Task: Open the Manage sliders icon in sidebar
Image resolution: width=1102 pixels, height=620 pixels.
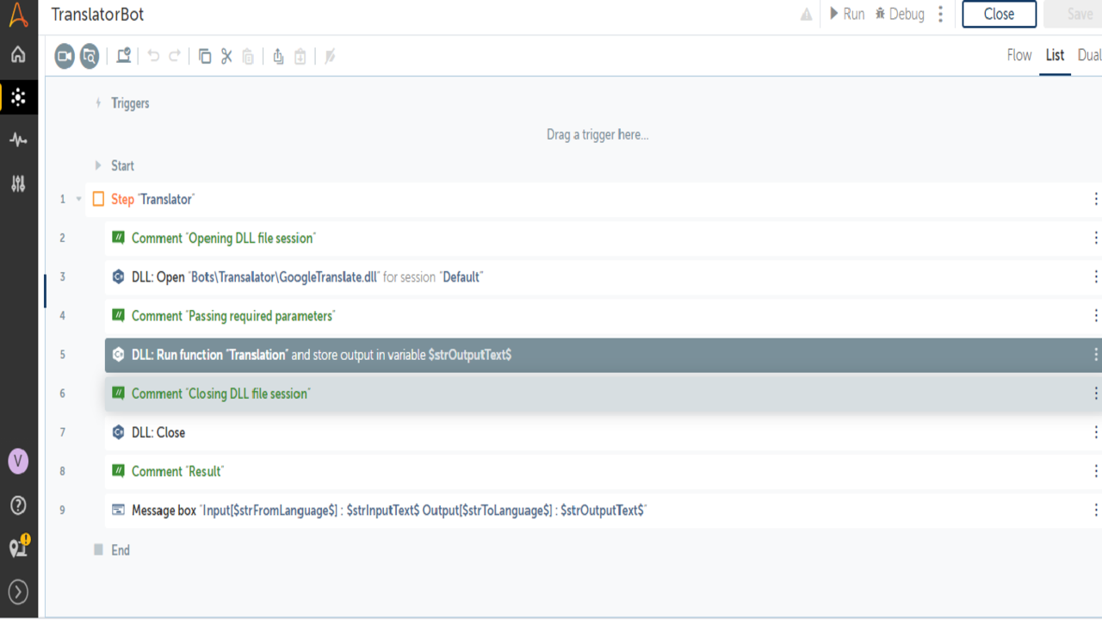Action: [18, 183]
